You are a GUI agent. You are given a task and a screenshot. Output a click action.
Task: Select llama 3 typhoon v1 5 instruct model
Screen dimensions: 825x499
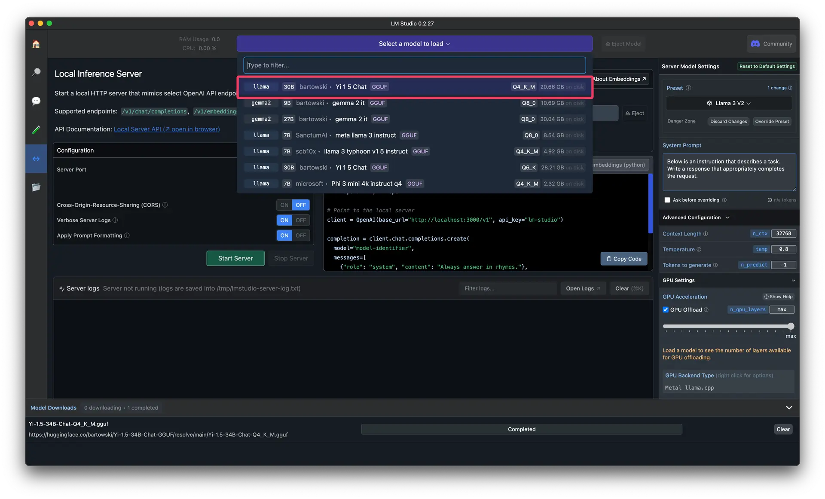click(414, 152)
